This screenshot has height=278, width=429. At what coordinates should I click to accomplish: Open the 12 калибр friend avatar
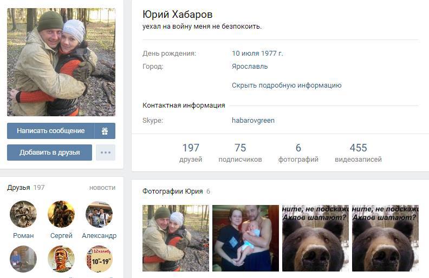pos(99,259)
